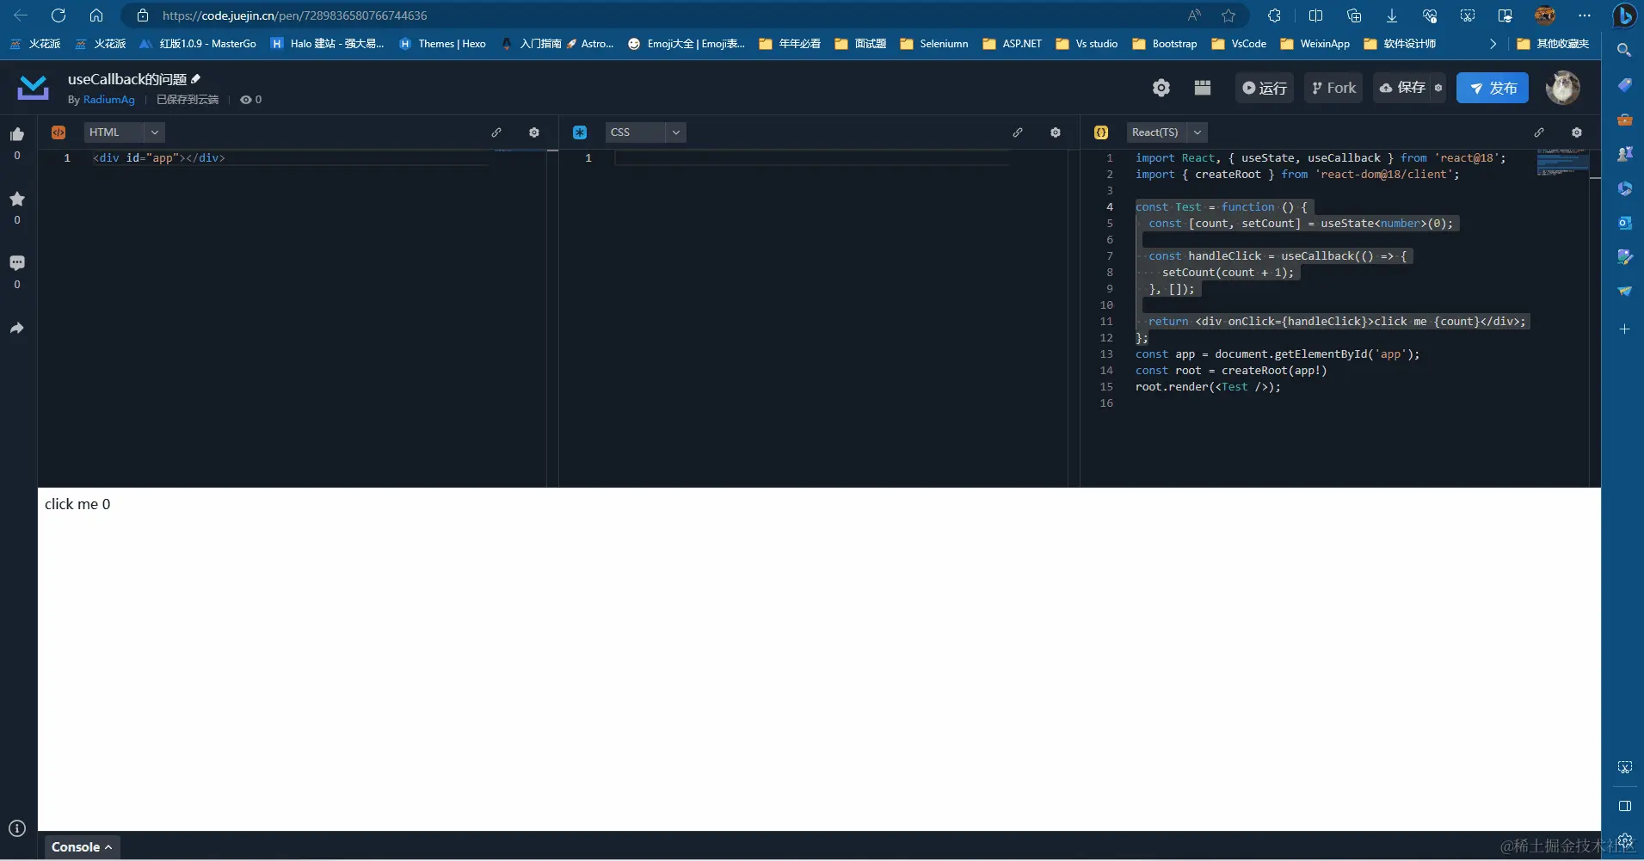The image size is (1644, 861).
Task: Open info icon at bottom left
Action: click(x=17, y=828)
